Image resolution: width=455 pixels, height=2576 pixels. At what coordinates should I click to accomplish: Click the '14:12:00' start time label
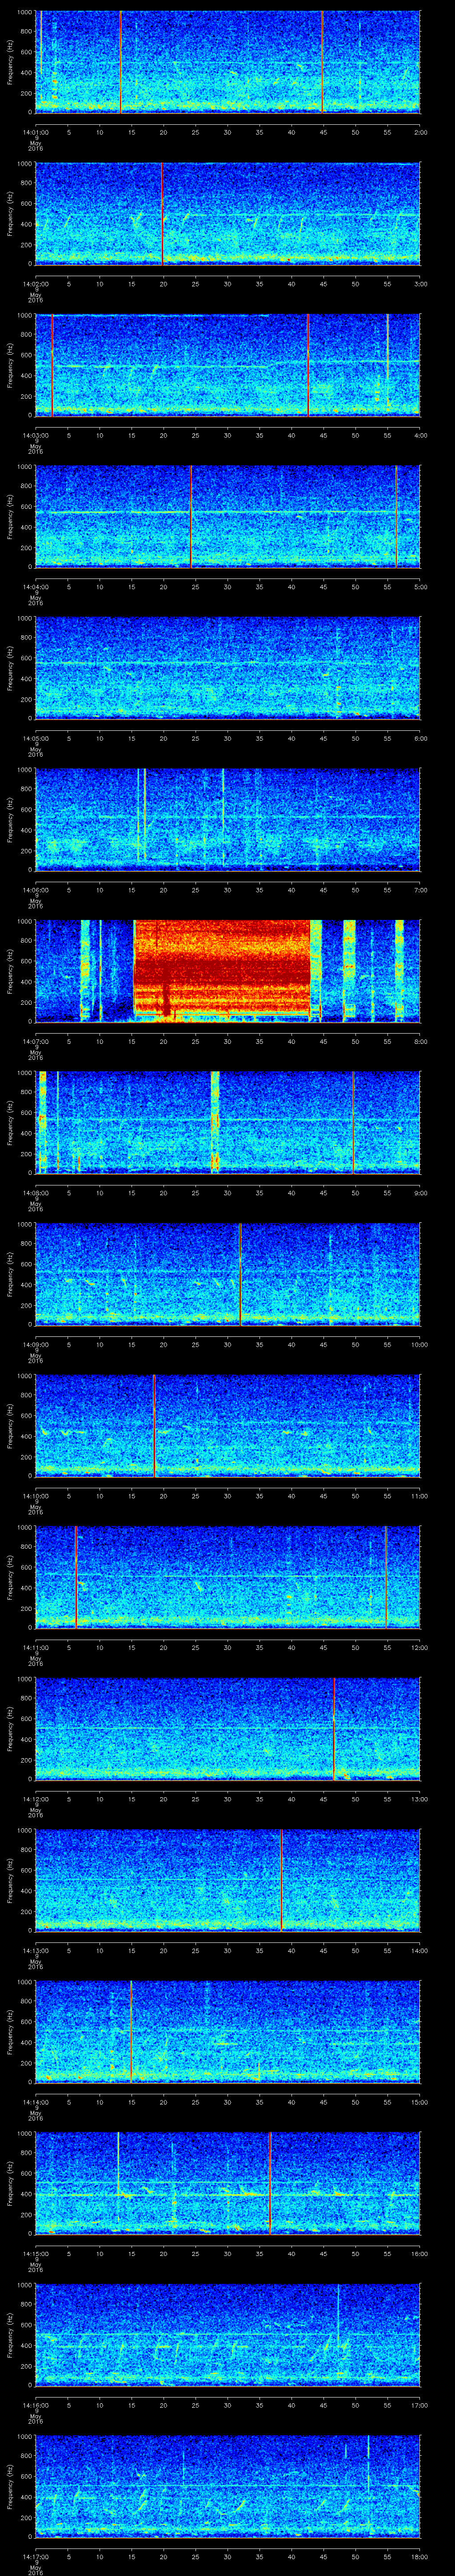35,1799
